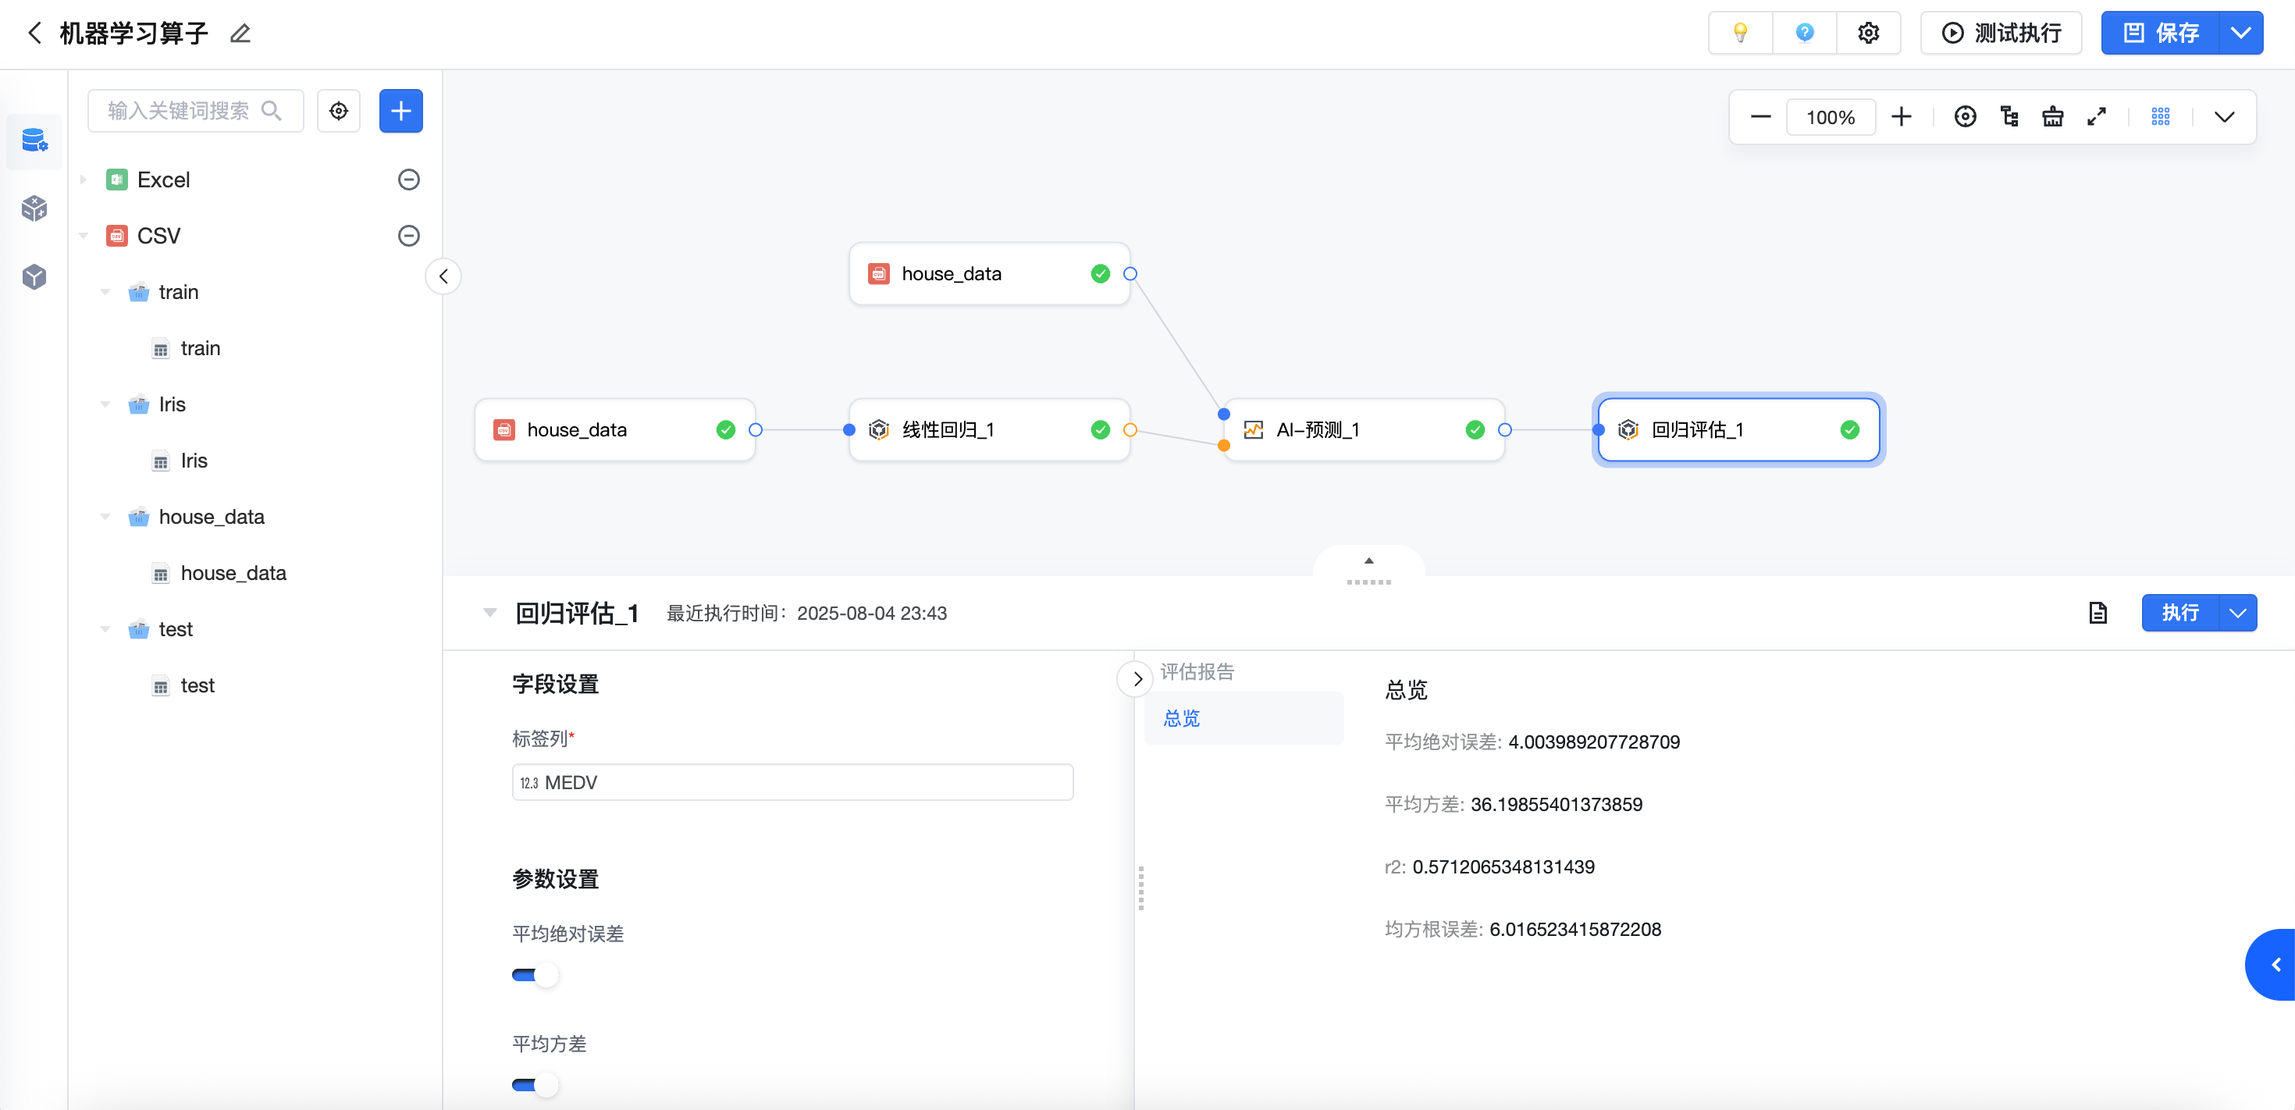Zoom in canvas with plus icon
The image size is (2295, 1110).
tap(1902, 117)
